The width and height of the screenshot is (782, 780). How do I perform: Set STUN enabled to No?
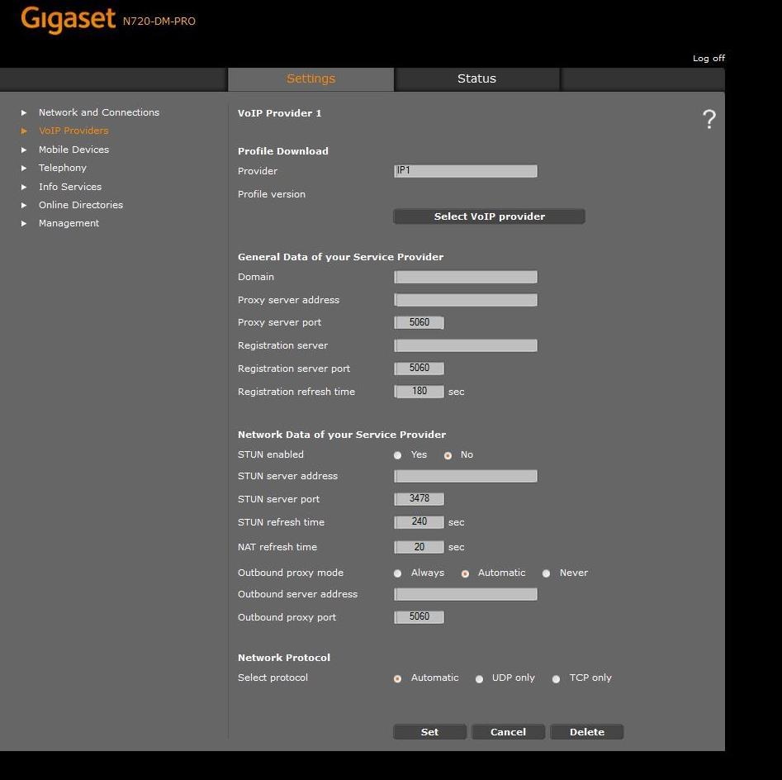448,455
